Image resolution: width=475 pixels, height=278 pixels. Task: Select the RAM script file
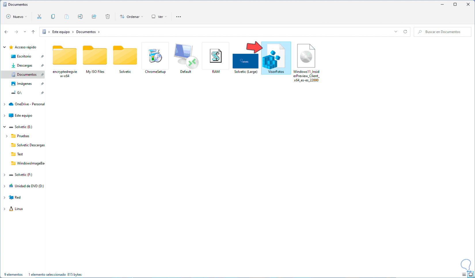(x=216, y=58)
